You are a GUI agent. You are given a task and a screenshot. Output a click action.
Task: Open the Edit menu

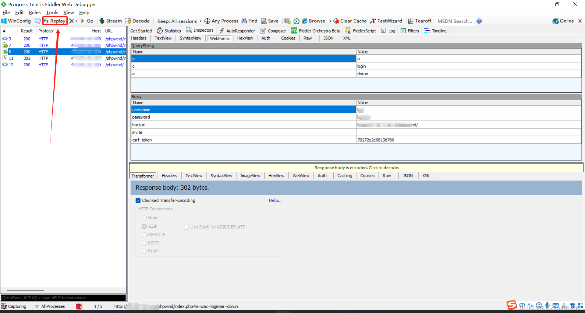pyautogui.click(x=19, y=12)
